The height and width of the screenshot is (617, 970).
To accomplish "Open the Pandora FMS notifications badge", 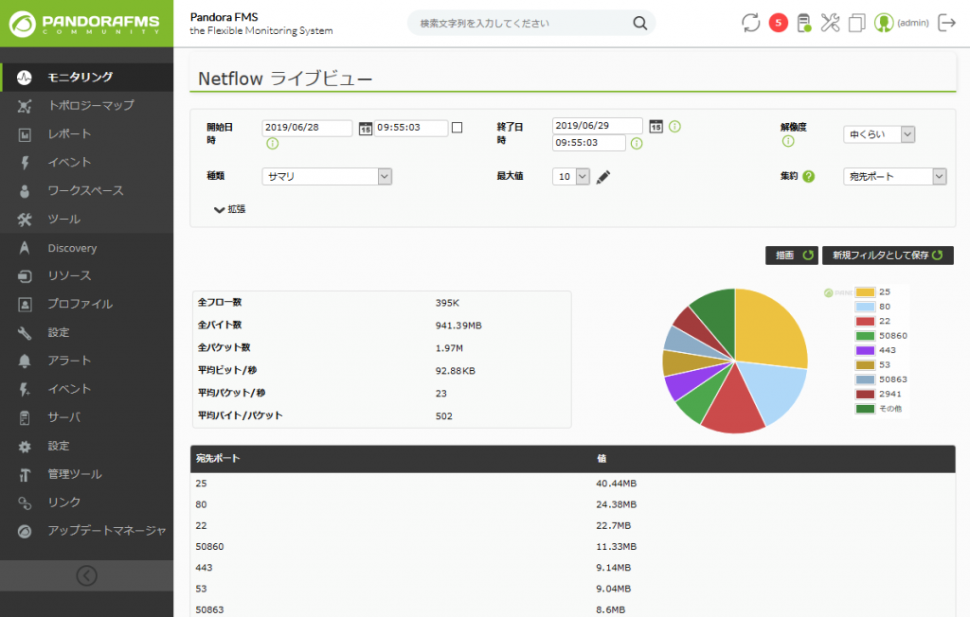I will coord(779,21).
